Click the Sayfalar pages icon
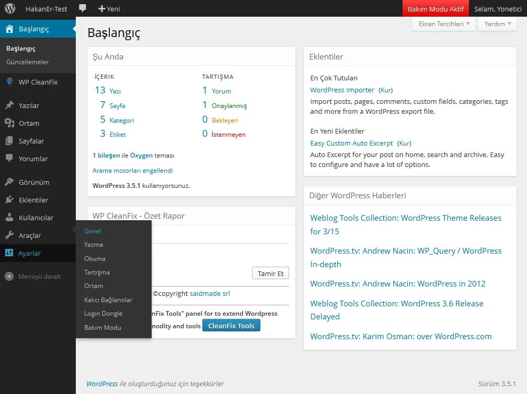Image resolution: width=527 pixels, height=394 pixels. pyautogui.click(x=9, y=141)
